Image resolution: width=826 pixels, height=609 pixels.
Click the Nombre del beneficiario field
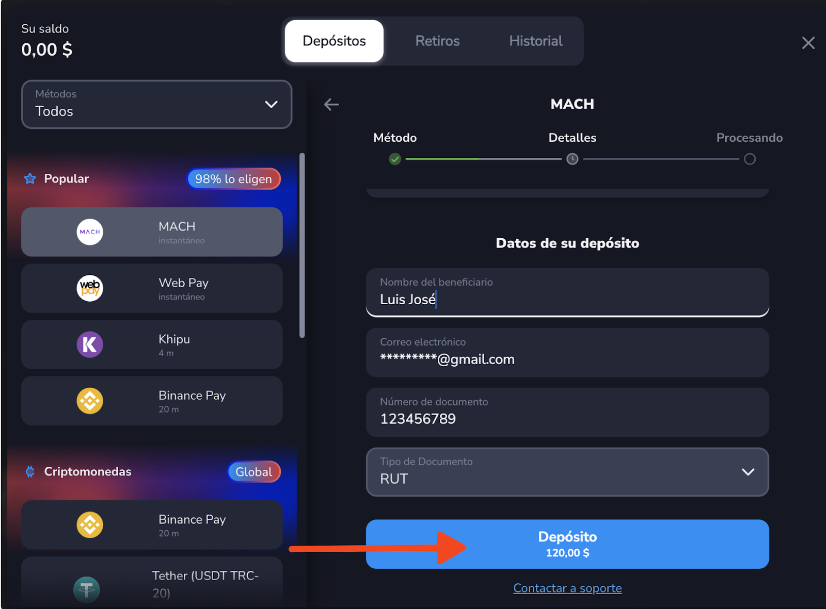click(x=567, y=293)
